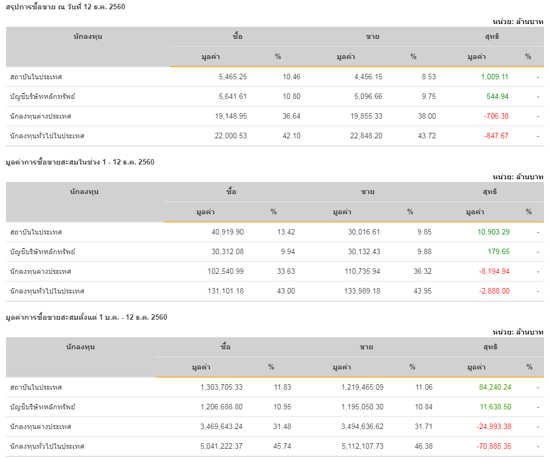Image resolution: width=550 pixels, height=458 pixels.
Task: Select the red net value -706.38
Action: click(496, 116)
